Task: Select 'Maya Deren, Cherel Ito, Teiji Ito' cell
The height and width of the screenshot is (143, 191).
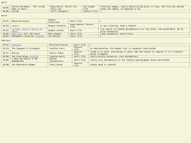Action: pyautogui.click(x=65, y=8)
